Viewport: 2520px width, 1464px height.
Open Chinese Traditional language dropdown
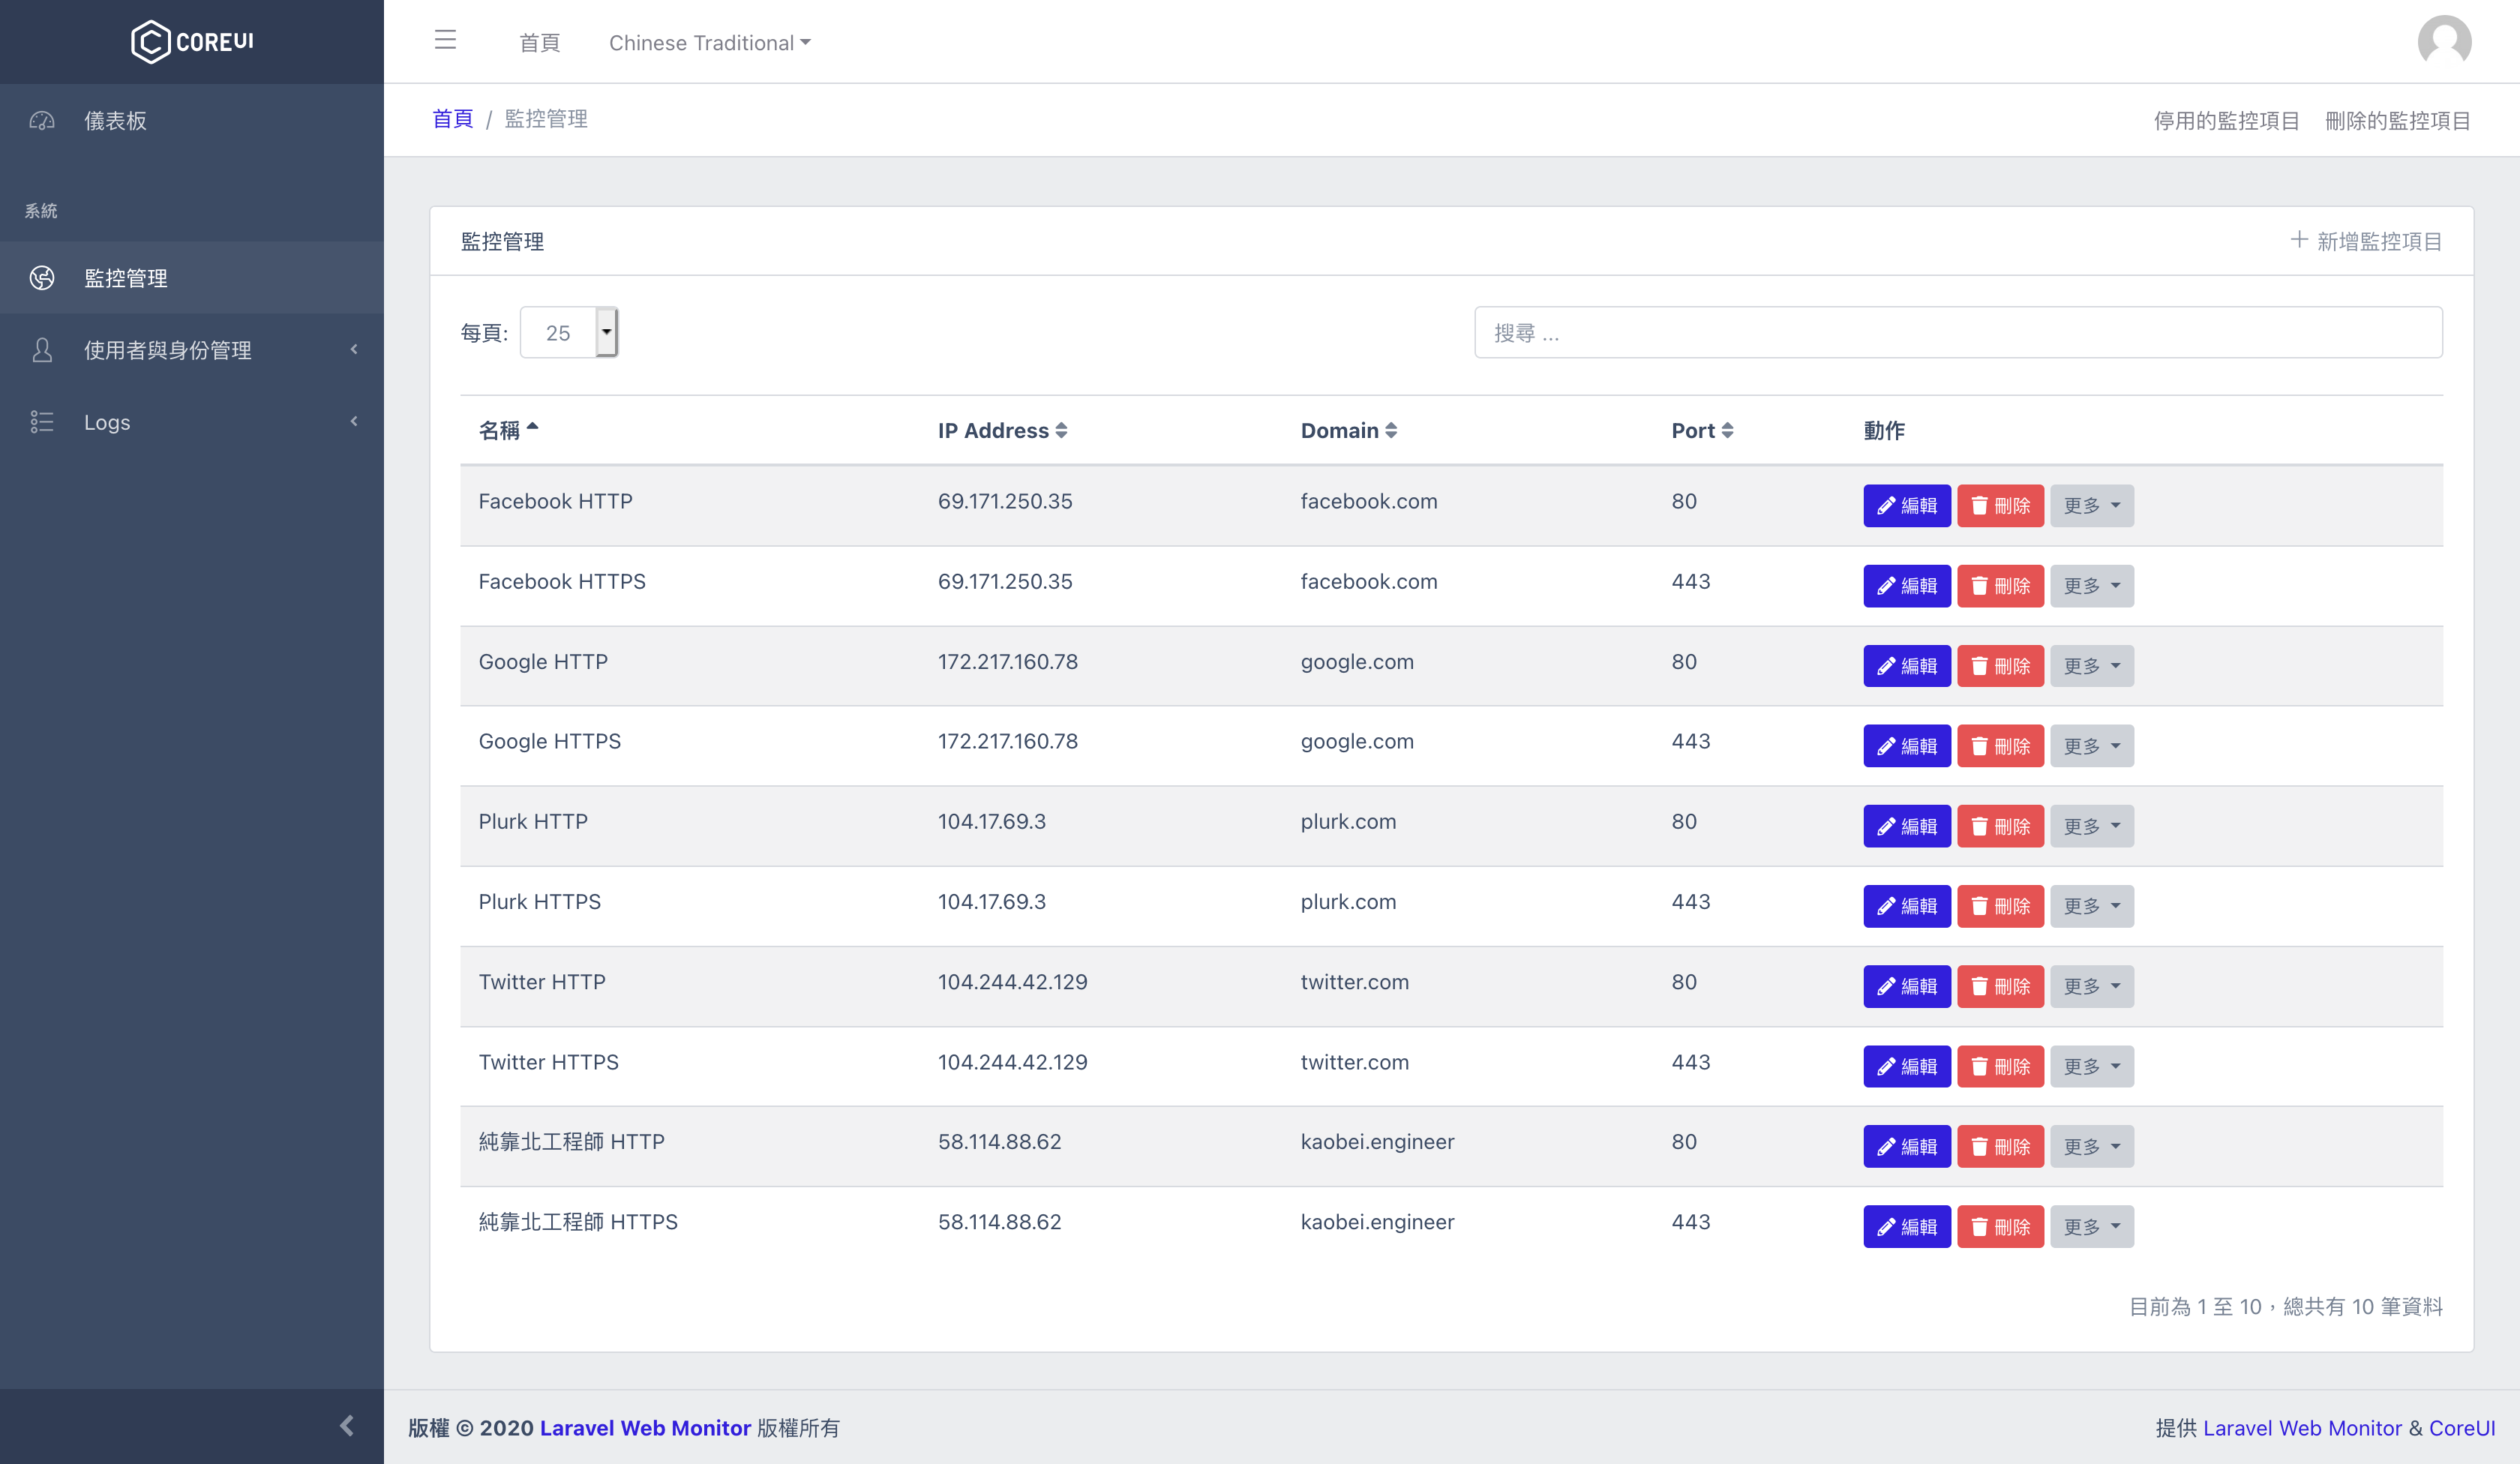(x=709, y=43)
